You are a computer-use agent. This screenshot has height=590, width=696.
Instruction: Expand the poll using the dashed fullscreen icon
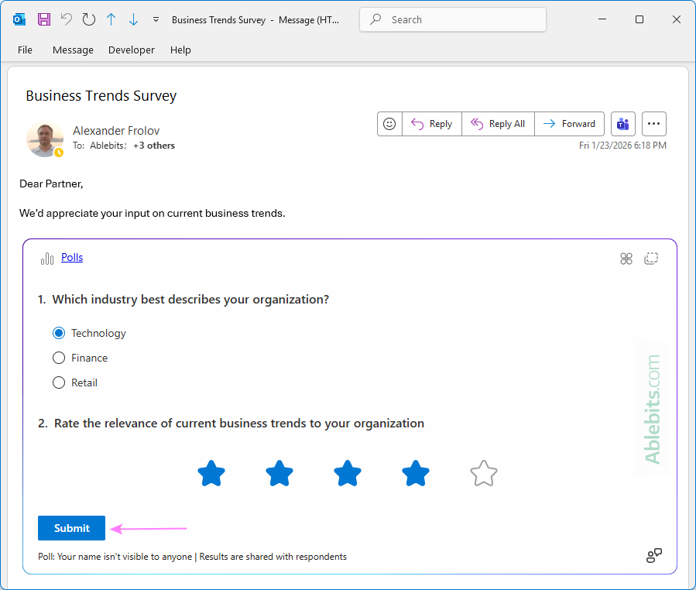pyautogui.click(x=651, y=258)
